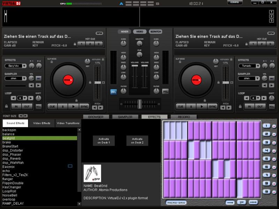Toggle the loop lock on the left deck
This screenshot has height=209, width=279.
6,106
